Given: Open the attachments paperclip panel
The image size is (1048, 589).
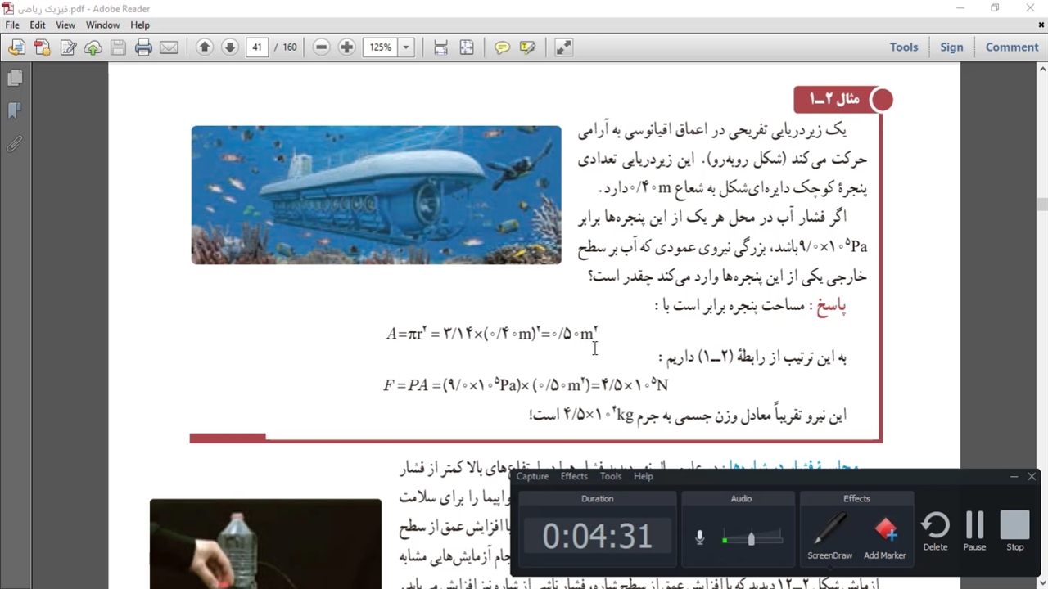Looking at the screenshot, I should tap(15, 144).
